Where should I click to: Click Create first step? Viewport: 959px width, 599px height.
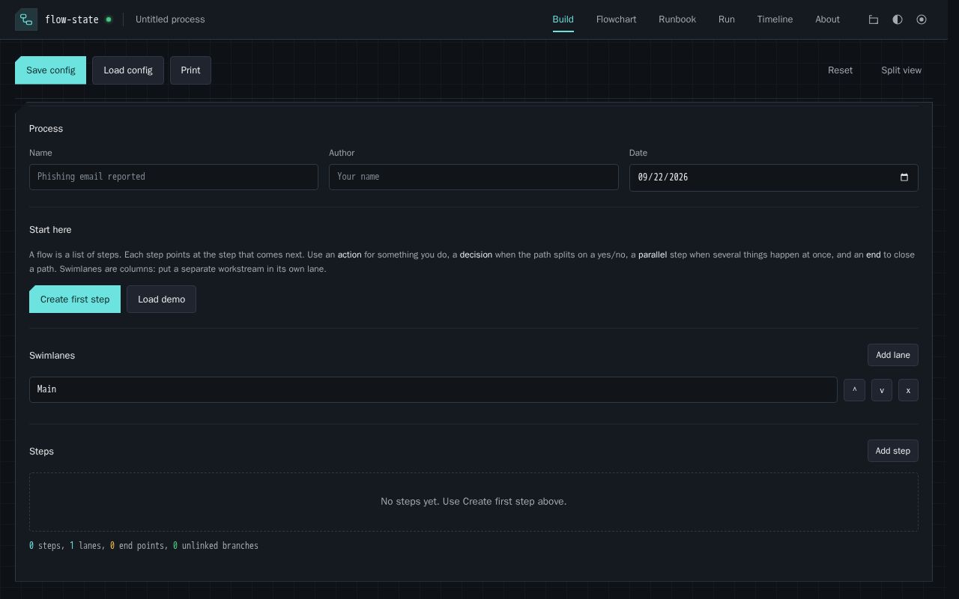[x=75, y=299]
